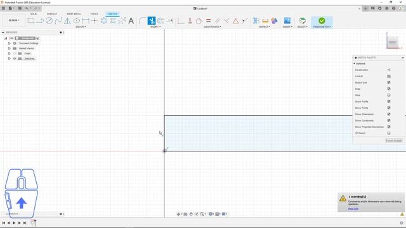This screenshot has height=228, width=406.
Task: Open the INSPECT dropdown menu
Action: 265,27
